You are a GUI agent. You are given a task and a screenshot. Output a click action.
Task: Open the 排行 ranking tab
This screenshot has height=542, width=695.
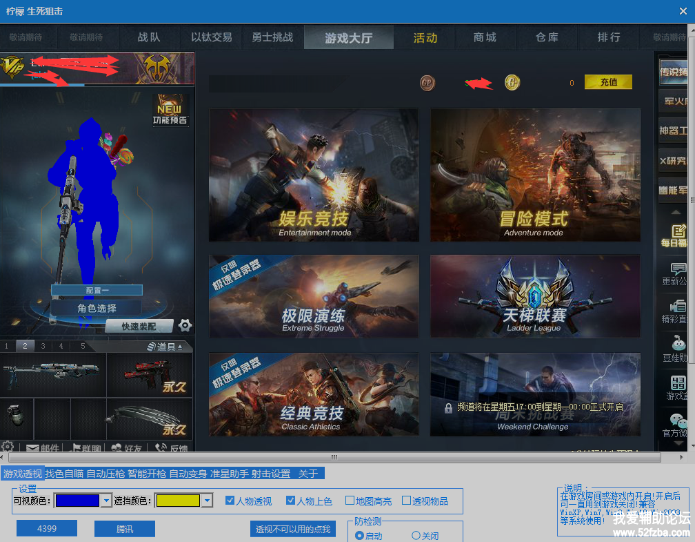608,37
